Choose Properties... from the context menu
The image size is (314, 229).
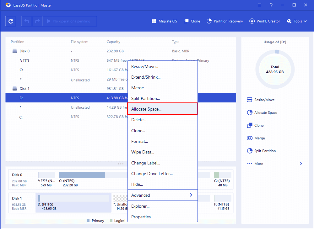click(163, 217)
